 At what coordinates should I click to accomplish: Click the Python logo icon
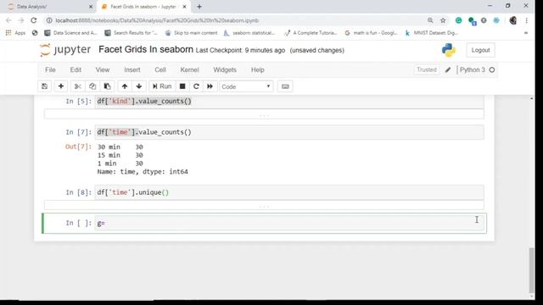[x=449, y=50]
